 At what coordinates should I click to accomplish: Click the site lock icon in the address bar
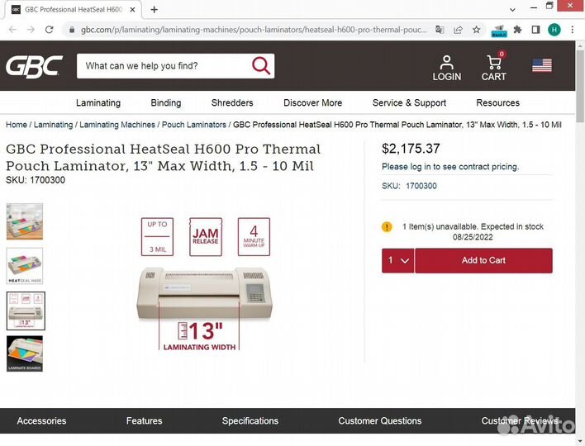[x=72, y=30]
